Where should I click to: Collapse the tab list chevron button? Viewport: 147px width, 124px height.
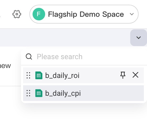pyautogui.click(x=139, y=38)
